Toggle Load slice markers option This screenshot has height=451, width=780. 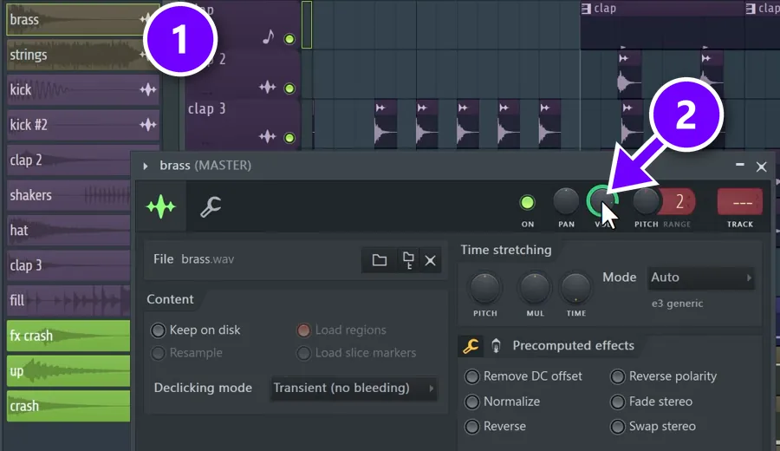[303, 353]
